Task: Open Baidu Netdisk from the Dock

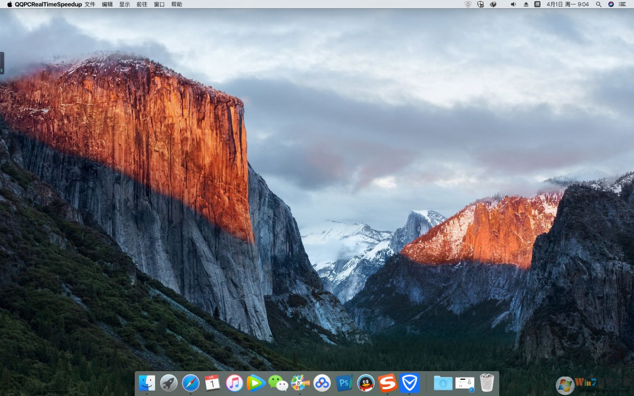Action: coord(322,383)
